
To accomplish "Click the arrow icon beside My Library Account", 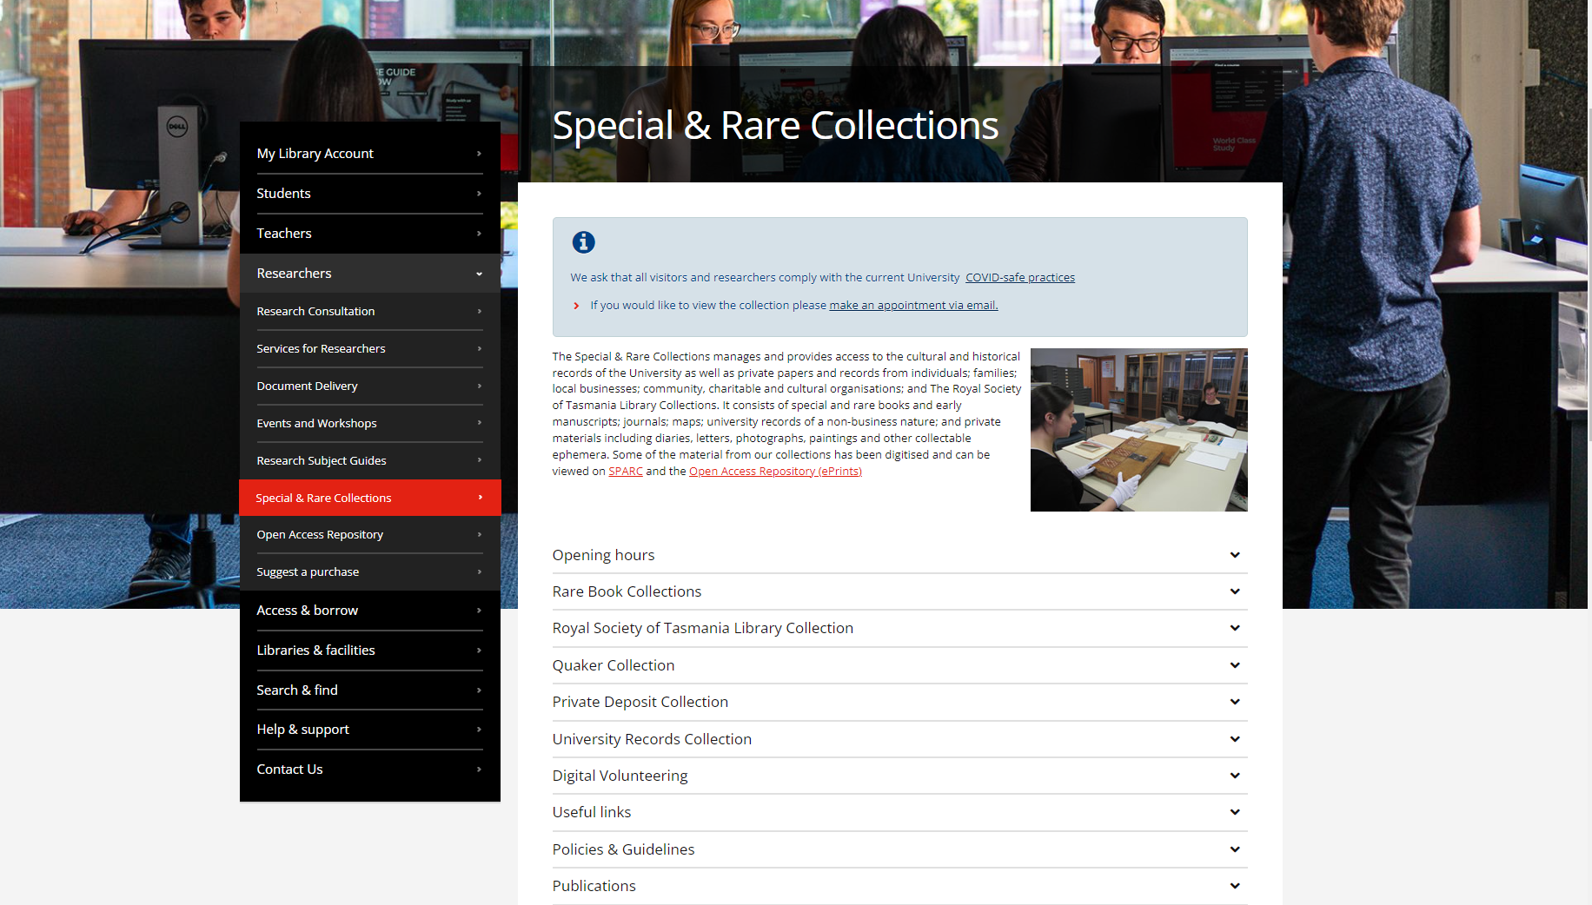I will 479,154.
